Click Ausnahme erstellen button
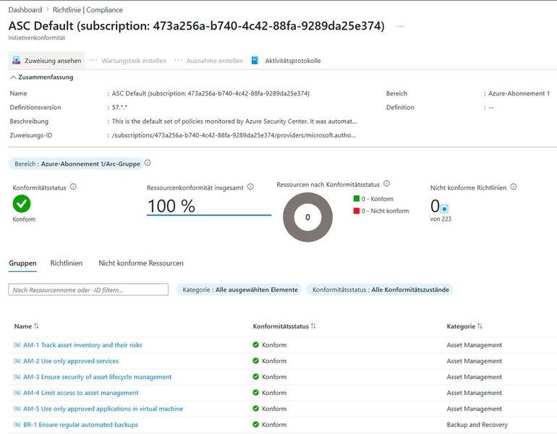The height and width of the screenshot is (434, 557). point(209,61)
